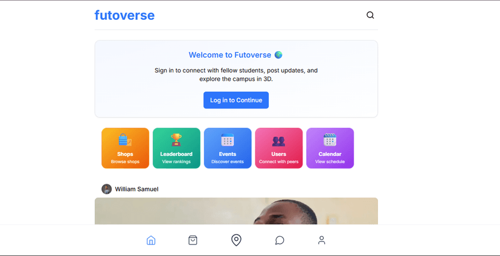Select the Discover events label
Screen dimensions: 500x256
[x=228, y=162]
